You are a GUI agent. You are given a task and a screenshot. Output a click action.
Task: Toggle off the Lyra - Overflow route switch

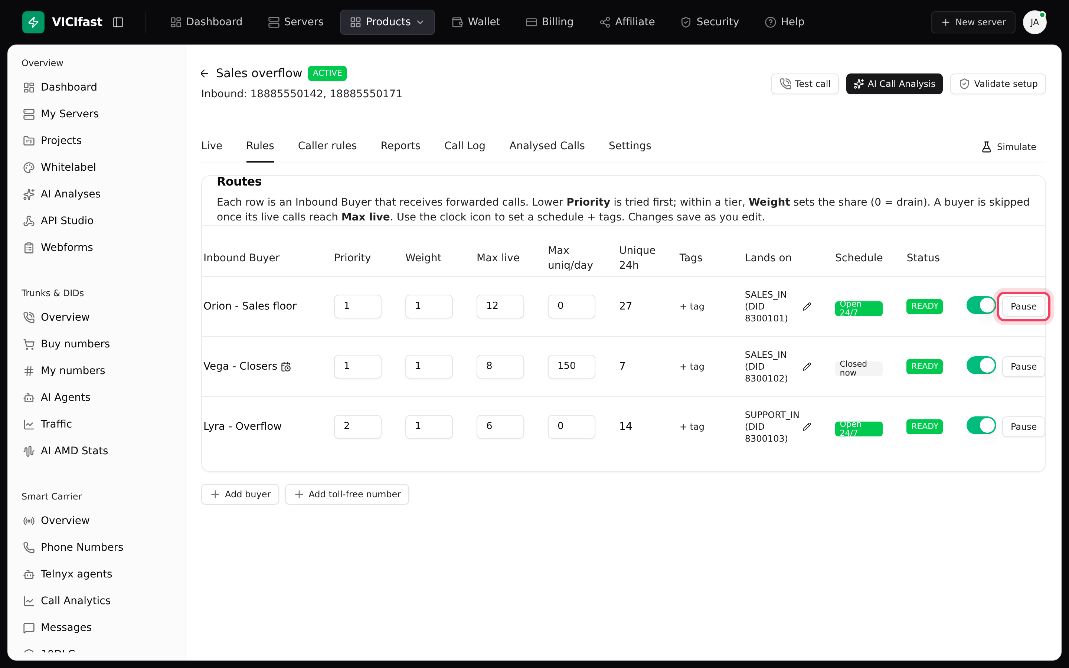click(x=981, y=425)
